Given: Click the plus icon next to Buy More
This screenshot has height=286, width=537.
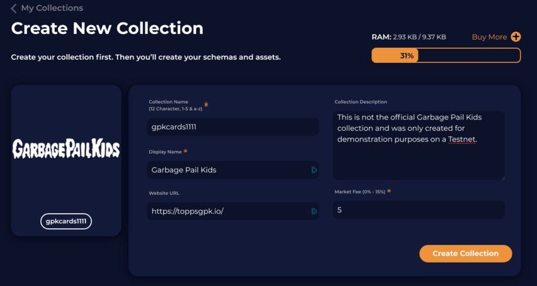Looking at the screenshot, I should coord(516,37).
